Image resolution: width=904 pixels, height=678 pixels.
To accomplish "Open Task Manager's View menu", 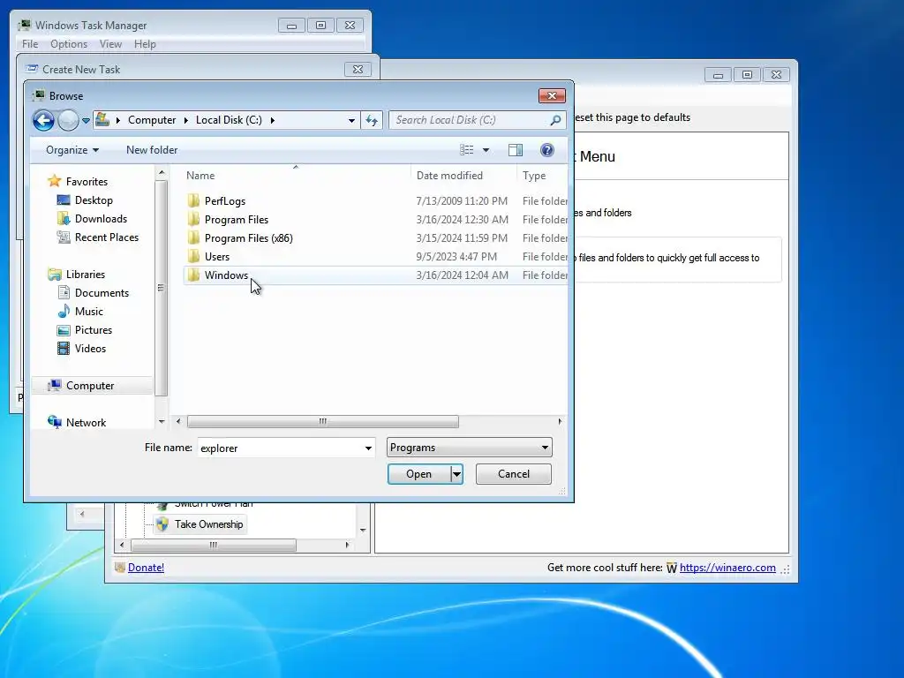I will coord(110,44).
